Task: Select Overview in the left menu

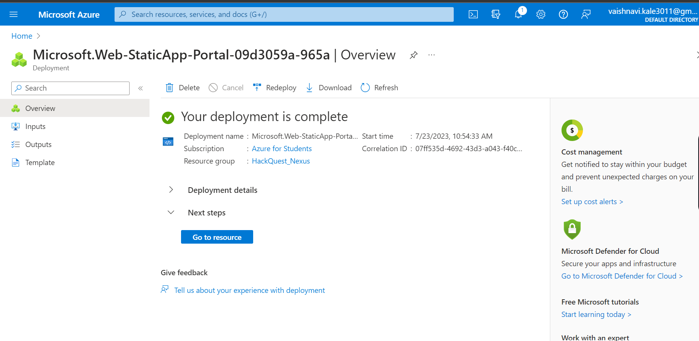Action: [75, 108]
